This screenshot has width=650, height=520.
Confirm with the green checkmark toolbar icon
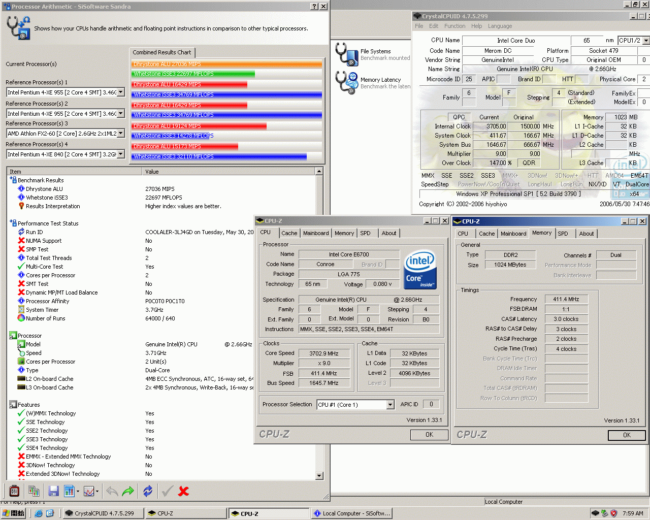coord(167,491)
